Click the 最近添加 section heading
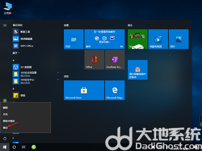The width and height of the screenshot is (202, 151). 18,25
